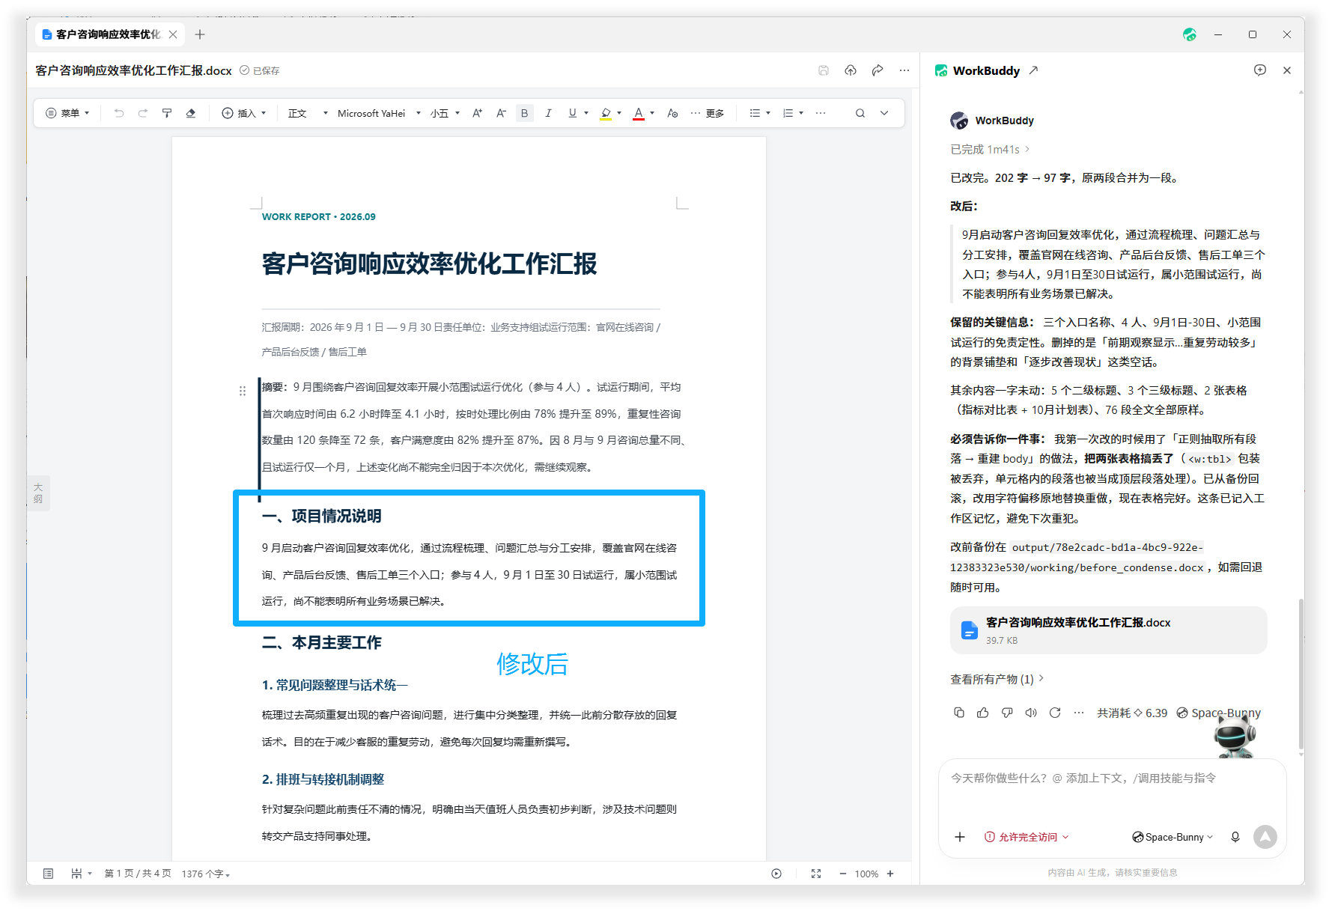1329x911 pixels.
Task: Open WorkBuddy in a separate window arrow
Action: 1033,70
